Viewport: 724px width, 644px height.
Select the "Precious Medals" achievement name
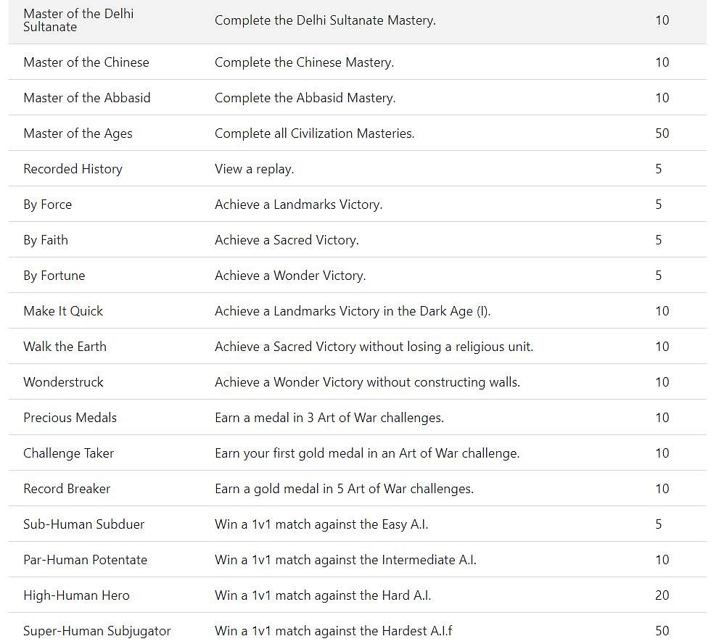coord(70,418)
